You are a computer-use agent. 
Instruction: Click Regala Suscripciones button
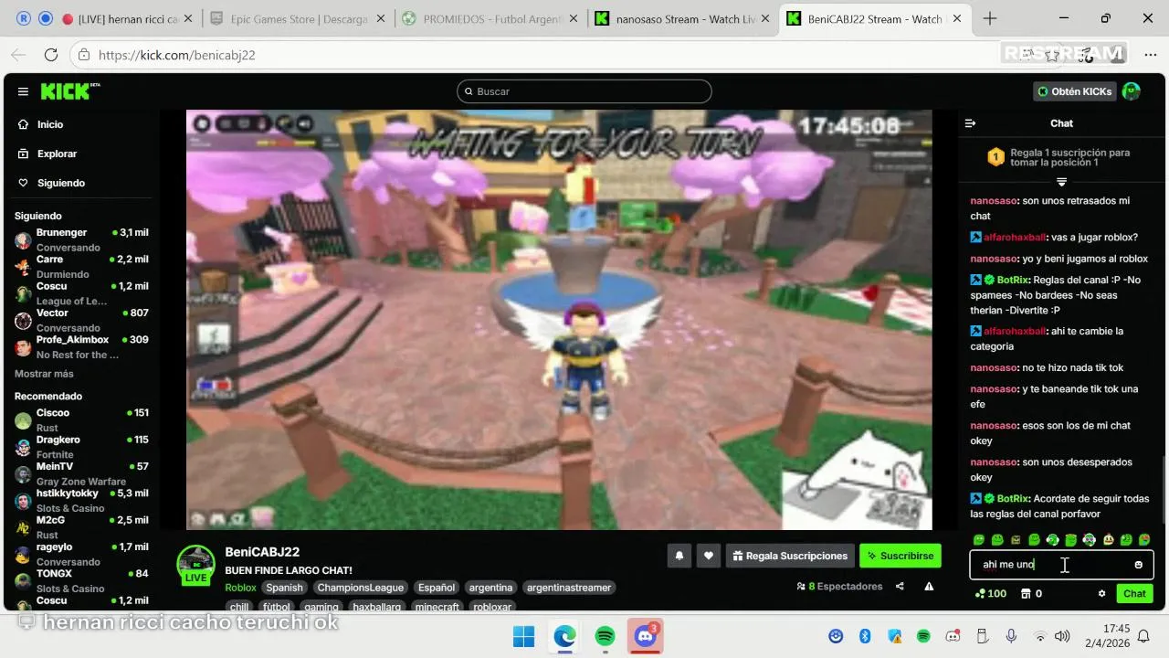[x=790, y=556]
